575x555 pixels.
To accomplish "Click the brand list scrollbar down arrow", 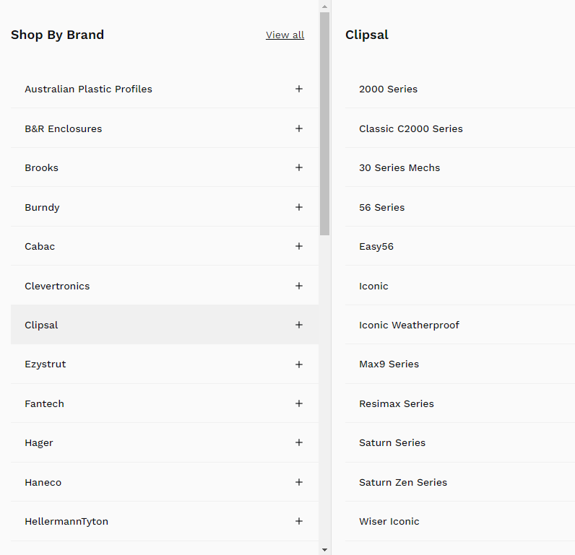I will (x=325, y=550).
